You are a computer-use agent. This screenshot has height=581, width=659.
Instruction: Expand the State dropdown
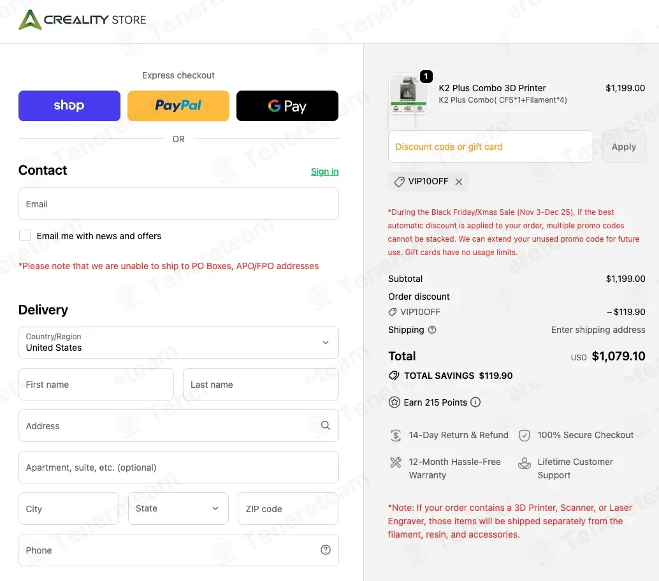[178, 508]
